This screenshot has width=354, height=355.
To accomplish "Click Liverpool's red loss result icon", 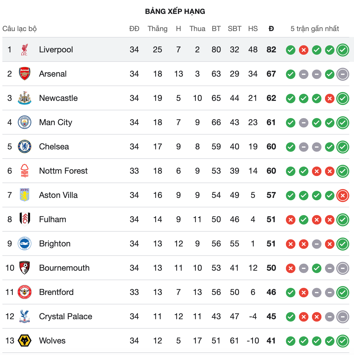I will (x=304, y=50).
